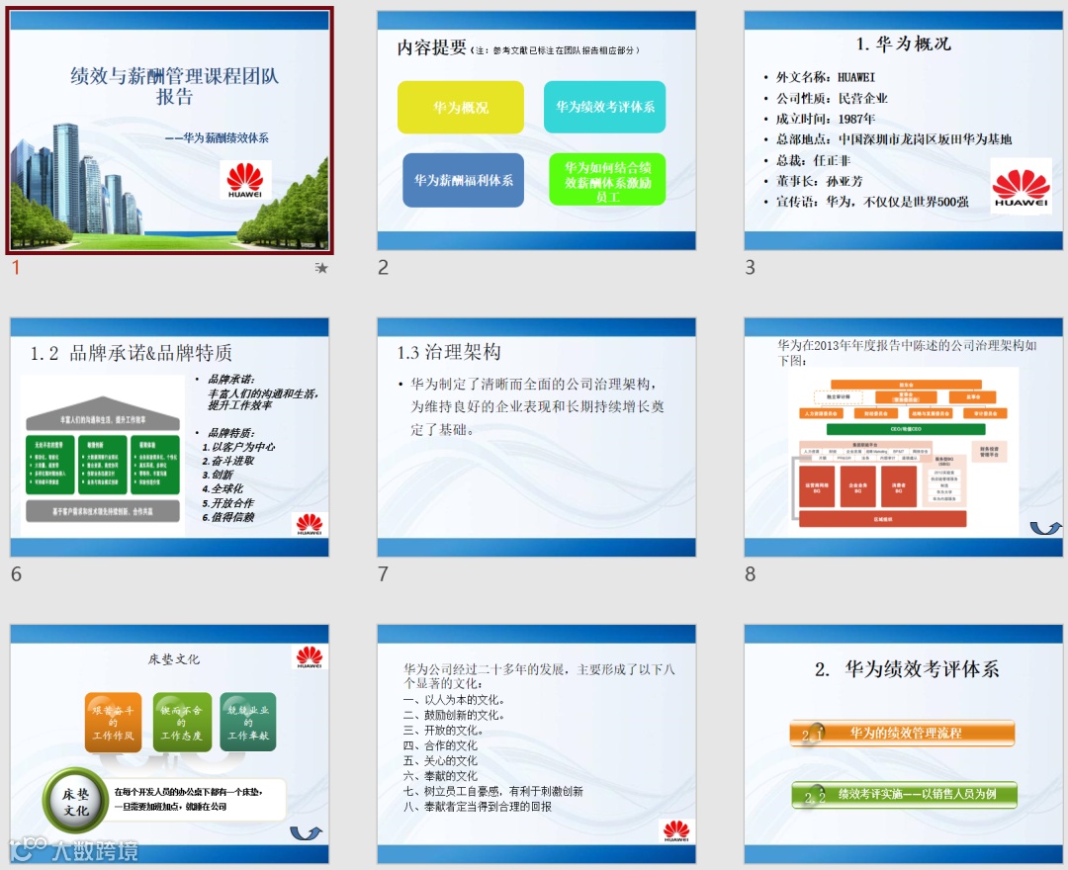The width and height of the screenshot is (1068, 870).
Task: Click the house-shaped brand diagram on slide 6
Action: coord(103,460)
